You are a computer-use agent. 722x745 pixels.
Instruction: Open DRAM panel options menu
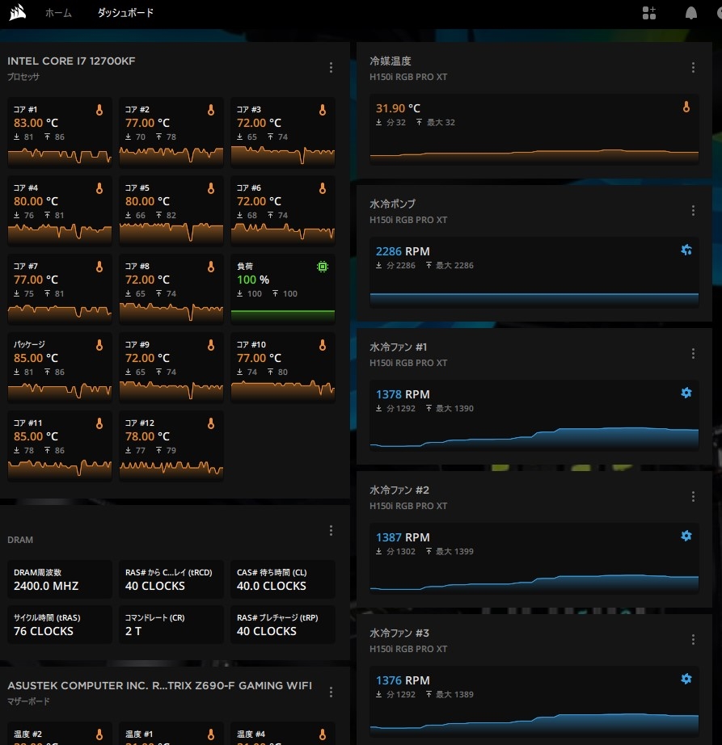coord(331,531)
